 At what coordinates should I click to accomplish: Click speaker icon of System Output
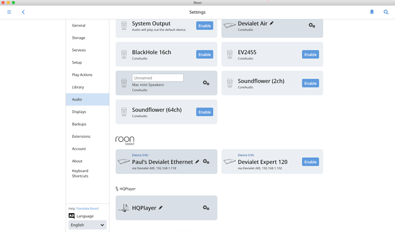click(x=124, y=26)
